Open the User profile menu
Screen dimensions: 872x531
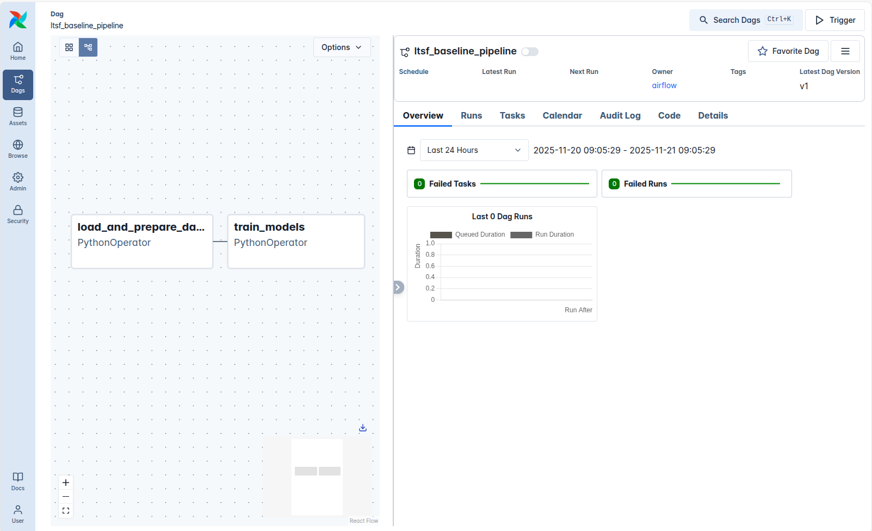(x=18, y=514)
